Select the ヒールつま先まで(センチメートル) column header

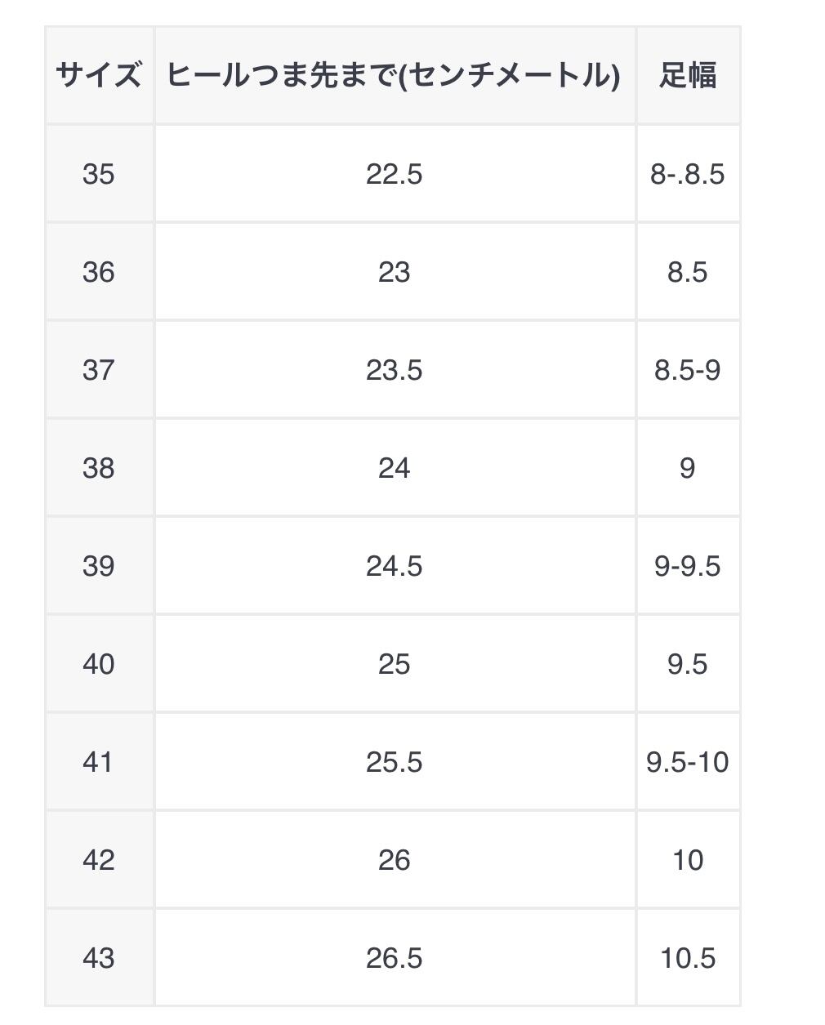point(395,75)
